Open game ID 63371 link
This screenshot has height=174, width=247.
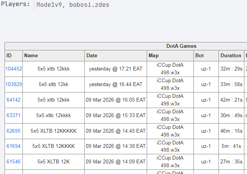click(14, 115)
